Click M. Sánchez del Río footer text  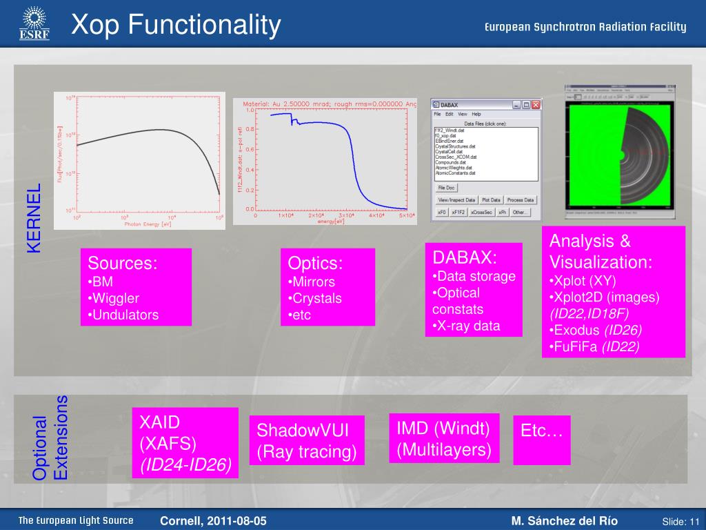[564, 521]
